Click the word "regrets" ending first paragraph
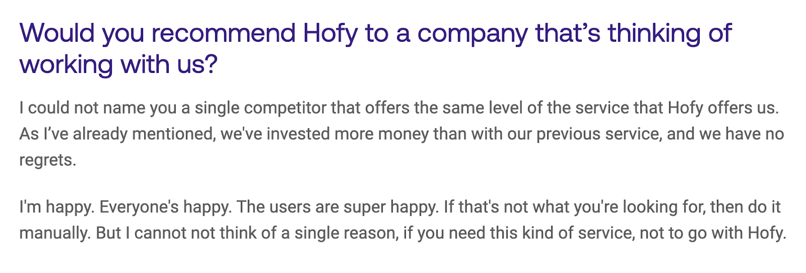The image size is (806, 273). point(46,160)
